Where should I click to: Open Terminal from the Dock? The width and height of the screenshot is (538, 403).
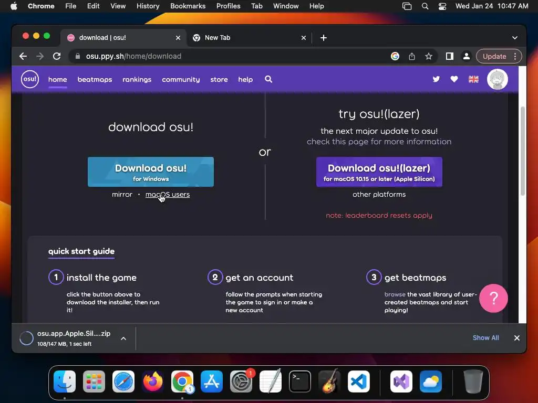click(x=300, y=381)
